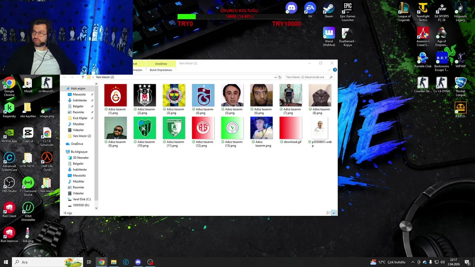Open Discord from the taskbar
The height and width of the screenshot is (267, 475).
point(138,262)
